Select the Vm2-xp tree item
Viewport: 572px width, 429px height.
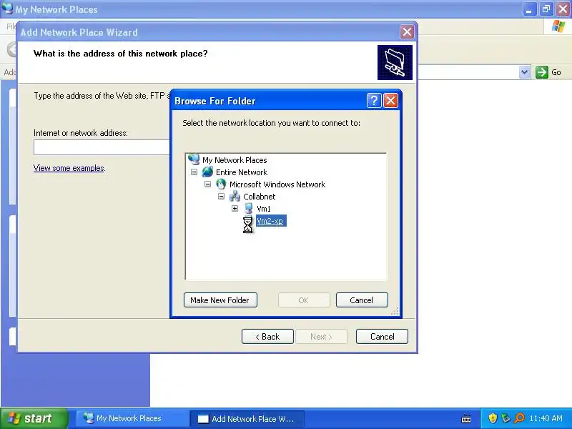[x=270, y=221]
